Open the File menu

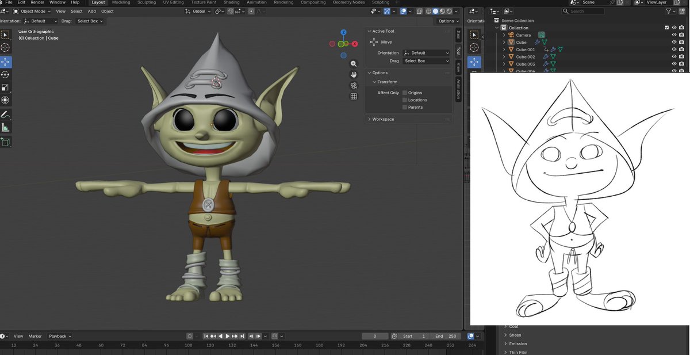pos(9,2)
